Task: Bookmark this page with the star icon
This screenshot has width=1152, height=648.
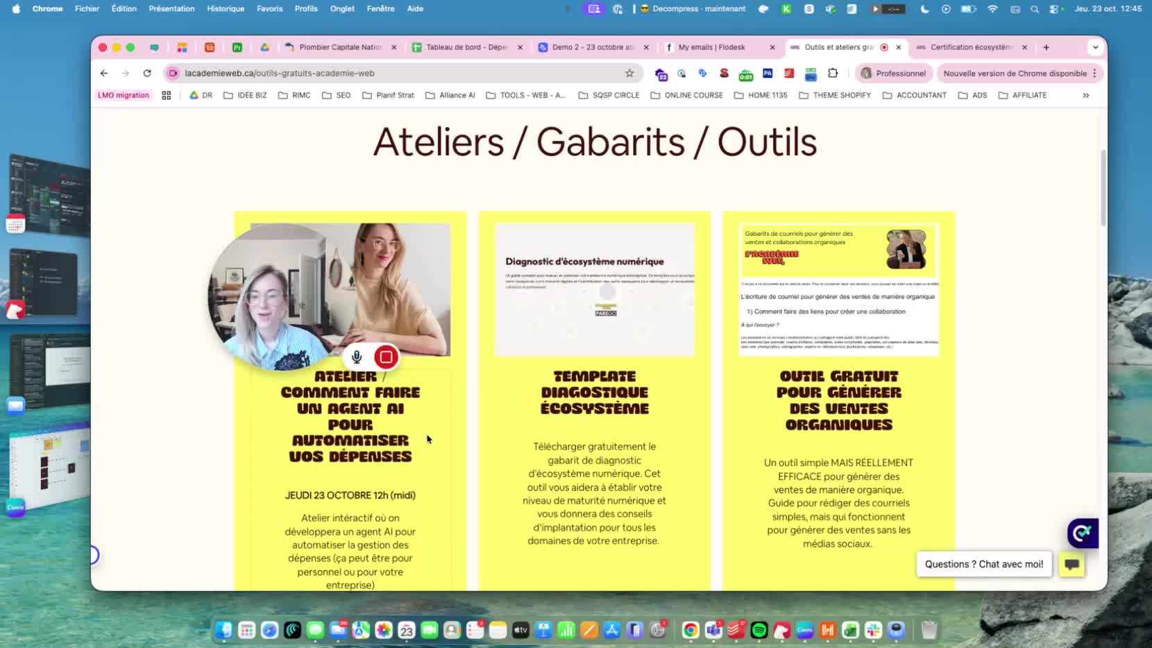Action: (629, 73)
